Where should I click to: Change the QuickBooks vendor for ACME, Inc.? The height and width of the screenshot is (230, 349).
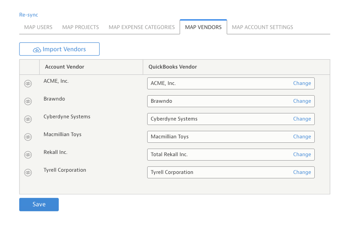(302, 83)
